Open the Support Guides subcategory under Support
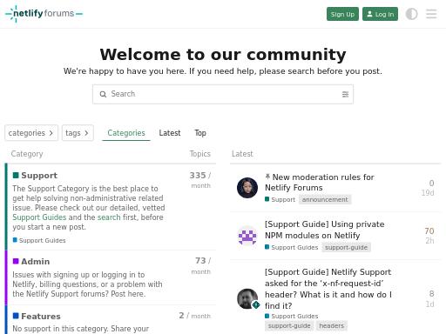 coord(39,240)
